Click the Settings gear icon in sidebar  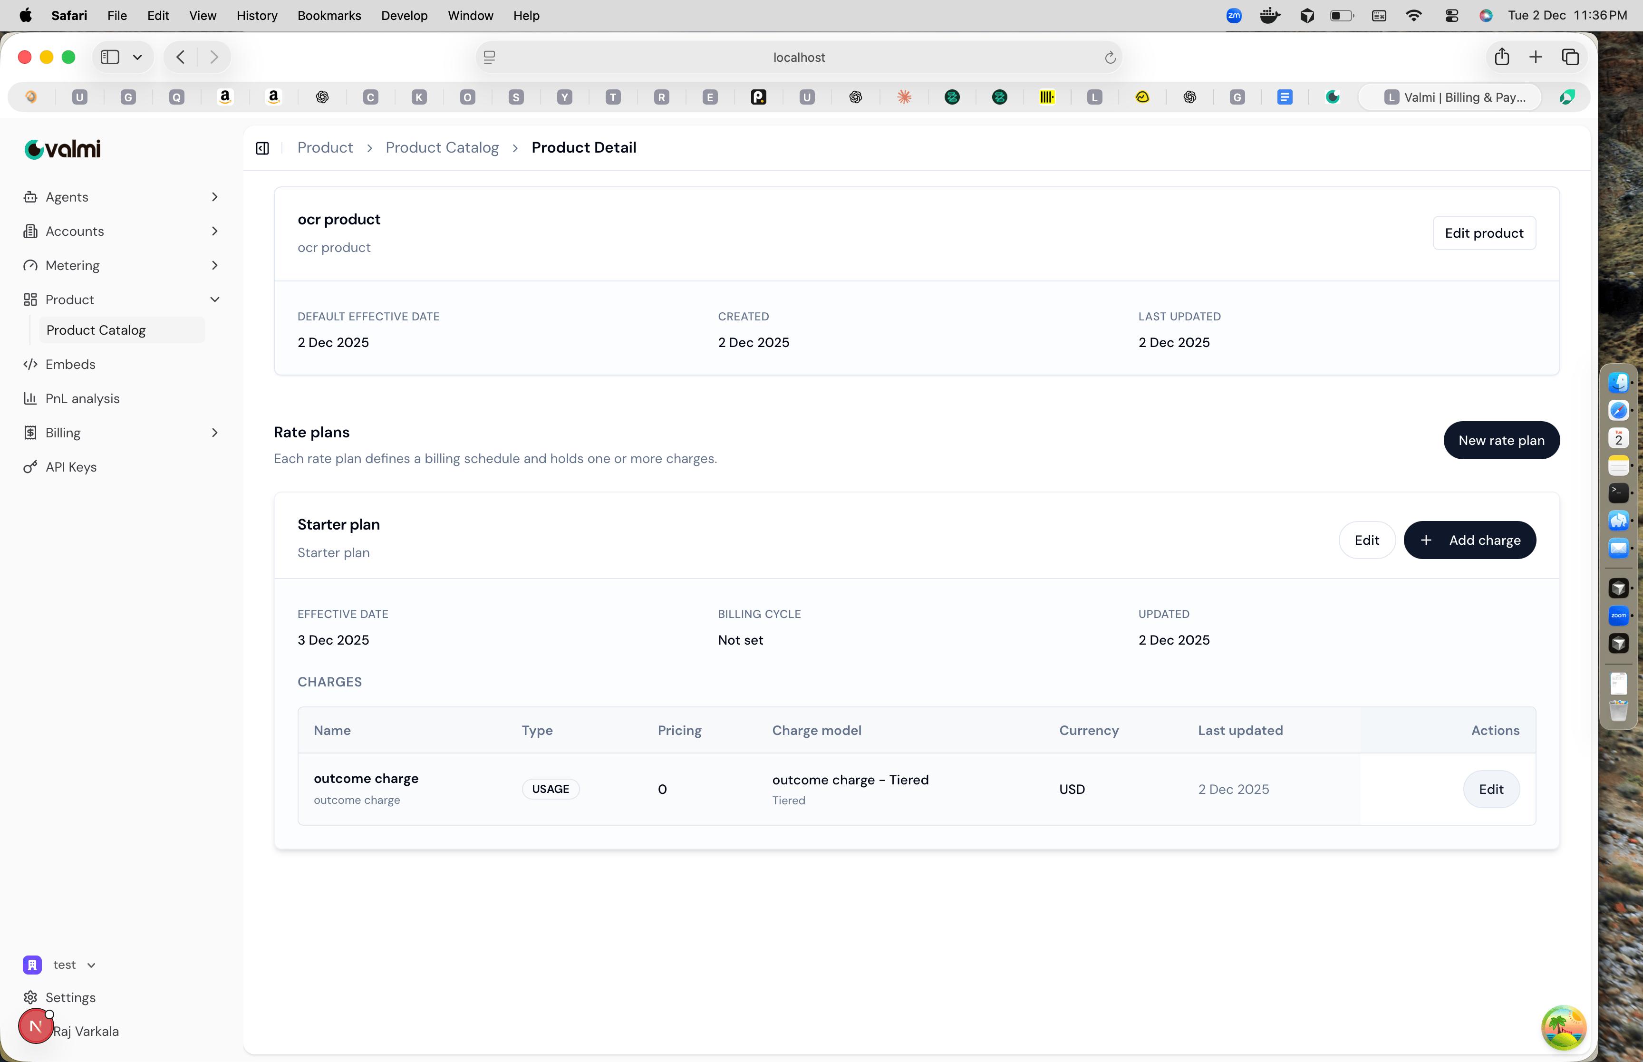pos(30,998)
